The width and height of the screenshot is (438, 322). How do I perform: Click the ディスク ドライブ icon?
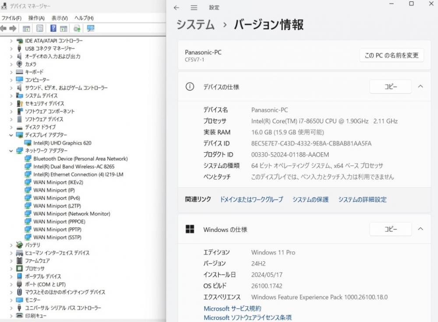click(x=19, y=127)
